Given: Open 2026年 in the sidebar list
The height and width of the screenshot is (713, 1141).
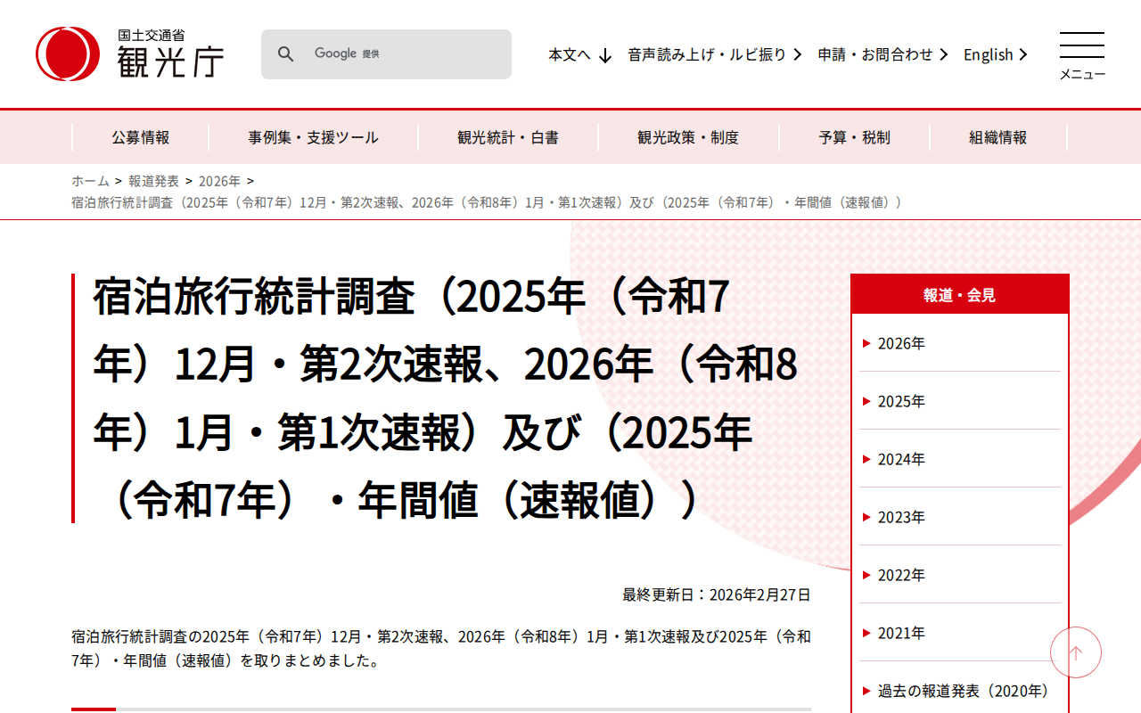Looking at the screenshot, I should (x=960, y=343).
